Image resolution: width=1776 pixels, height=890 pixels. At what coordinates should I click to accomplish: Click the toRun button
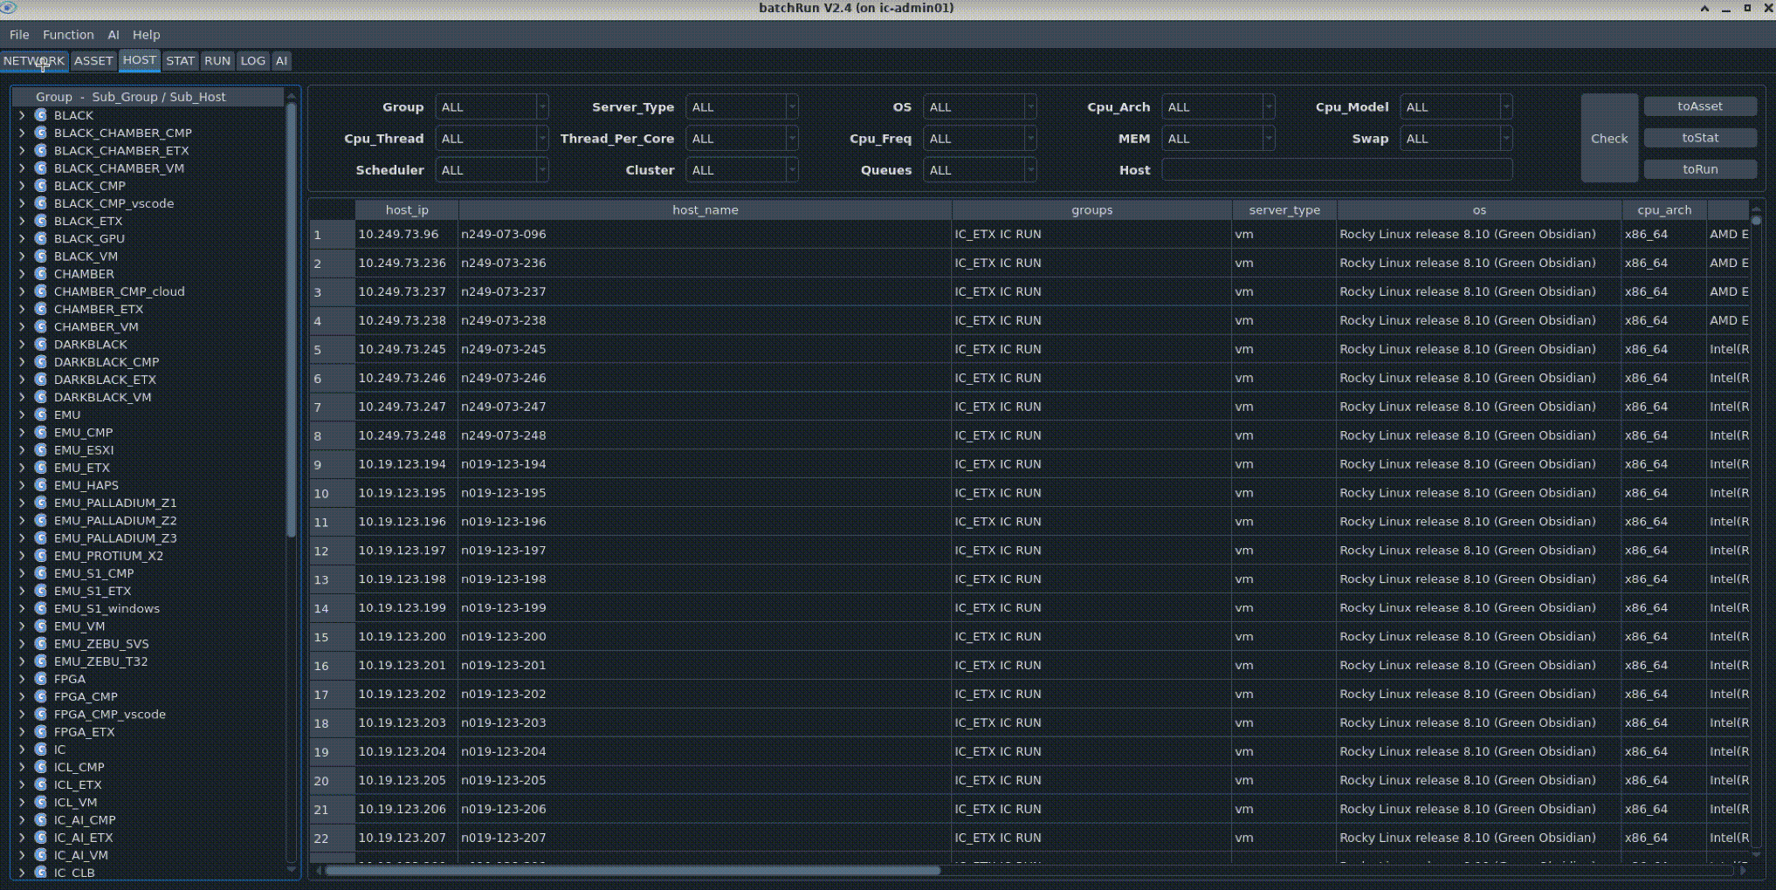1700,169
